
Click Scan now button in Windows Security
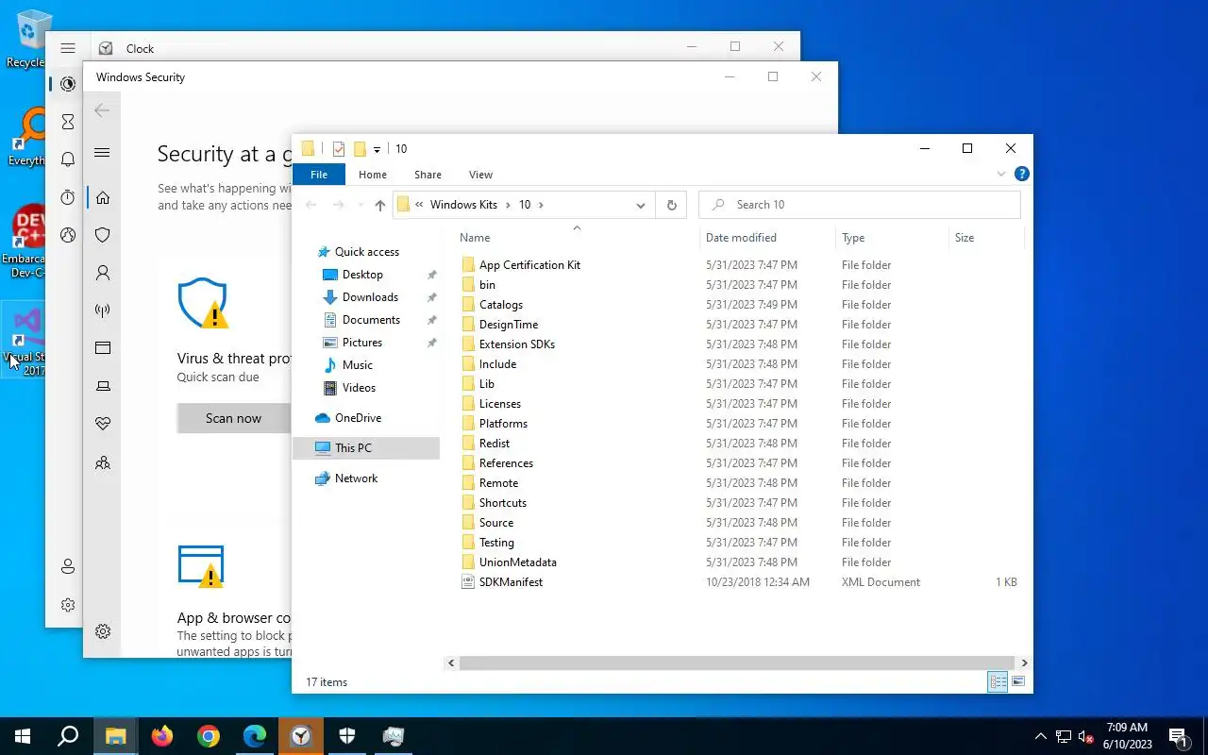(233, 418)
